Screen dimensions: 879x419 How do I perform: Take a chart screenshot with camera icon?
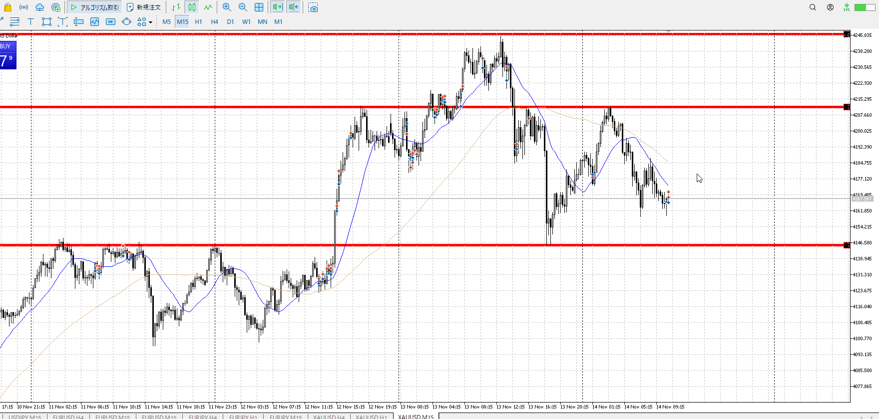point(313,7)
